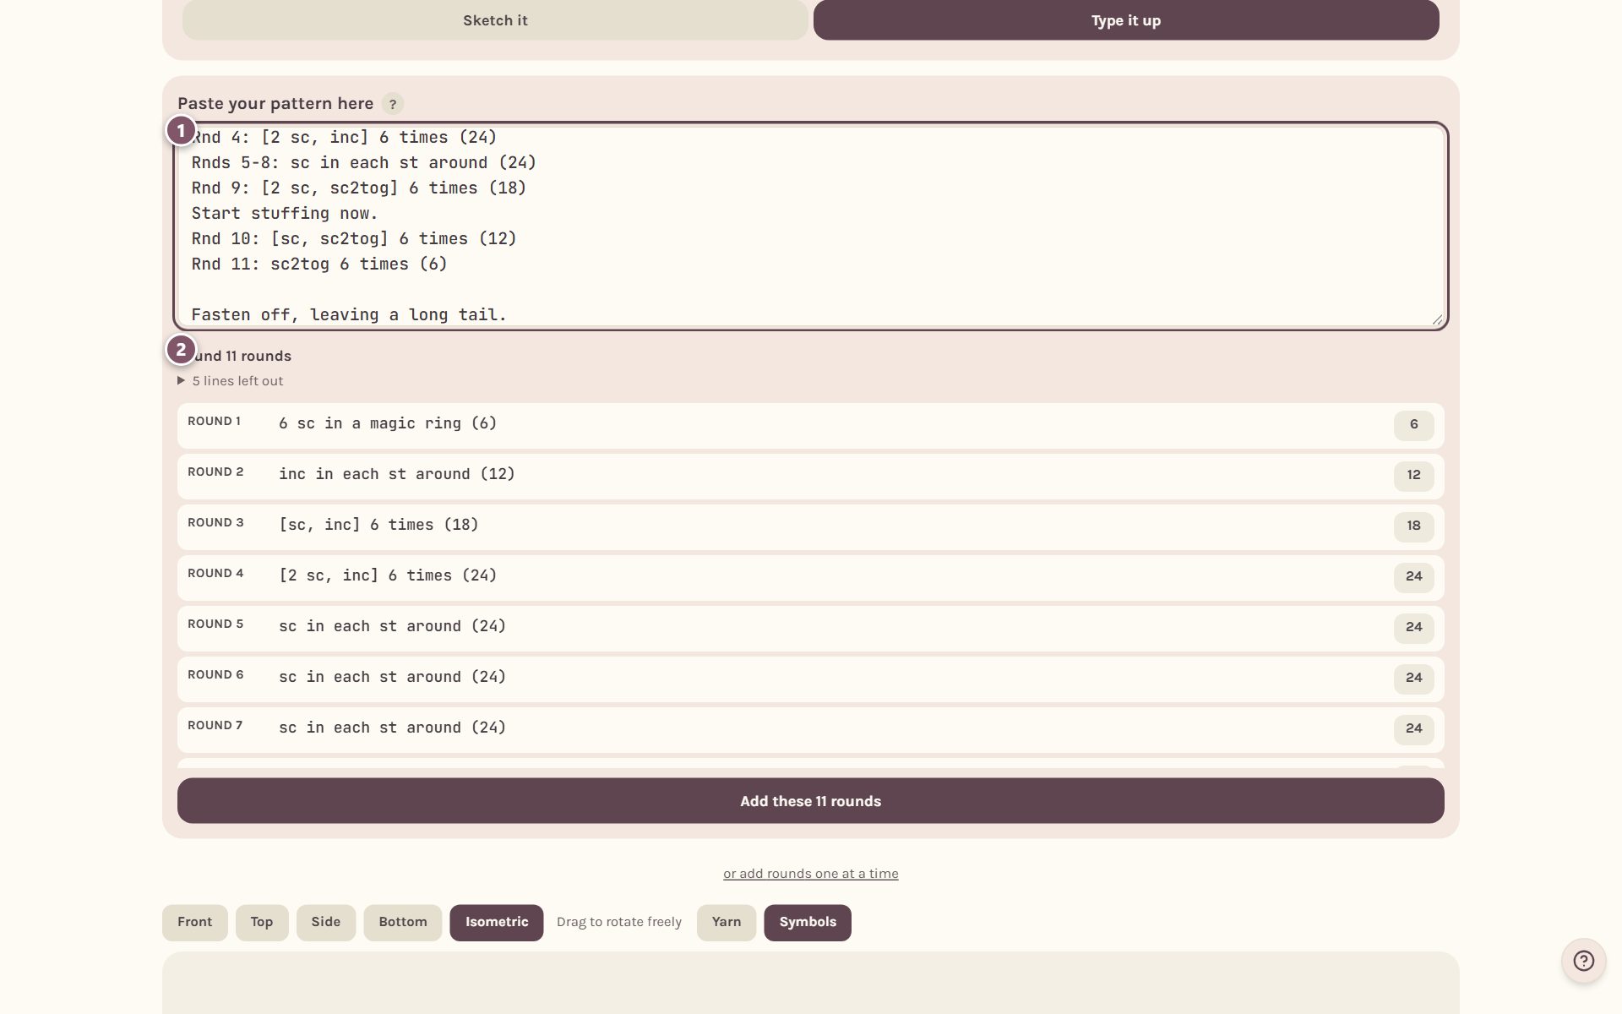The width and height of the screenshot is (1622, 1014).
Task: Switch to the Type it up tab
Action: pos(1126,20)
